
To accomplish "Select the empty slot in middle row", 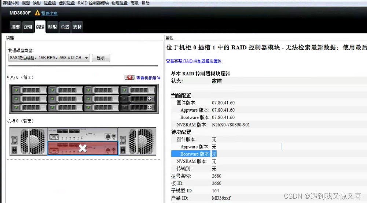I will tap(138, 99).
